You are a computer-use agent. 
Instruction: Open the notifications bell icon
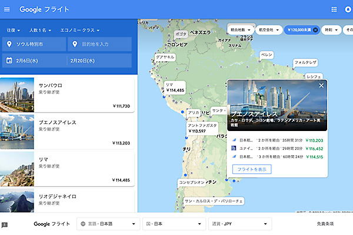coord(348,9)
